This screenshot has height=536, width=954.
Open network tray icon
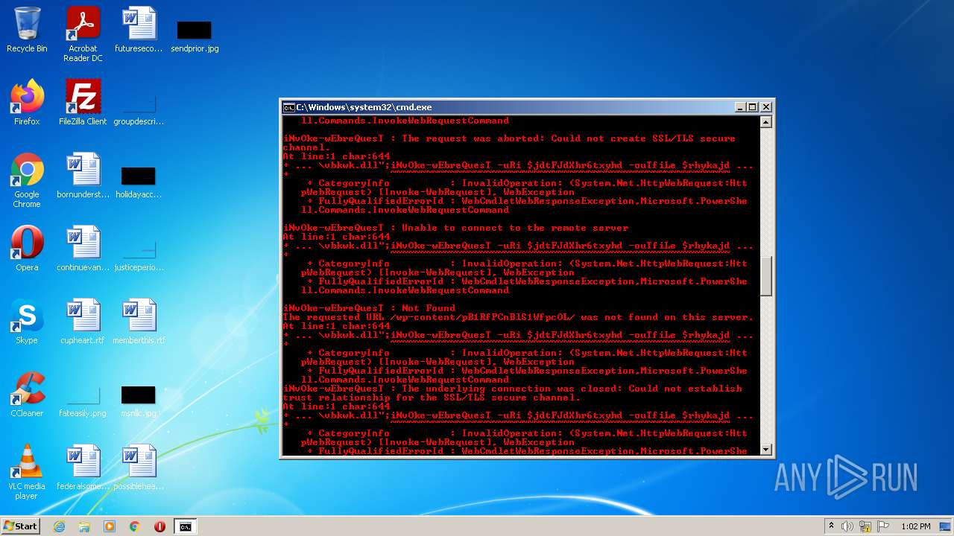pyautogui.click(x=865, y=526)
